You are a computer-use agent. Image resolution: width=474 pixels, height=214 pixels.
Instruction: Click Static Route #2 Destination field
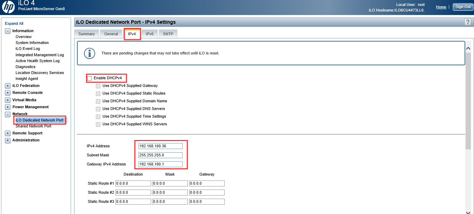[133, 192]
